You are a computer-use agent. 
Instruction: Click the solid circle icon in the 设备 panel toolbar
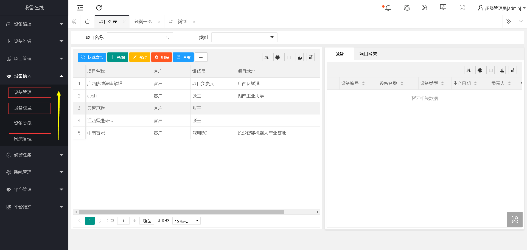click(480, 70)
